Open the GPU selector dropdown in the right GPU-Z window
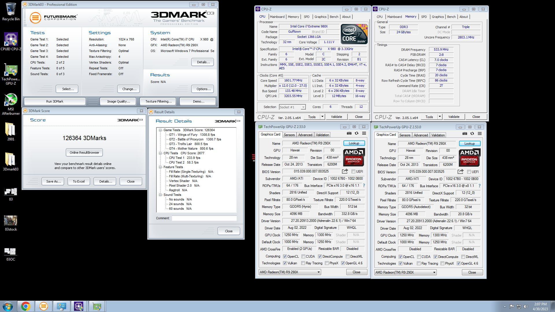The height and width of the screenshot is (312, 555). point(406,272)
